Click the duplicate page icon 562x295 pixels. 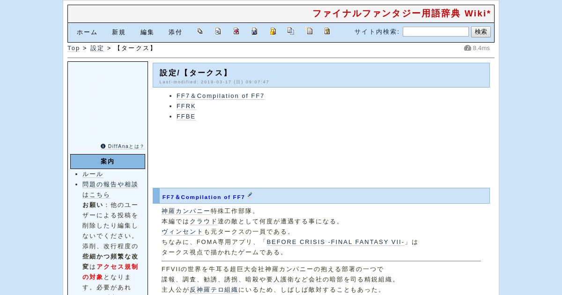click(291, 31)
